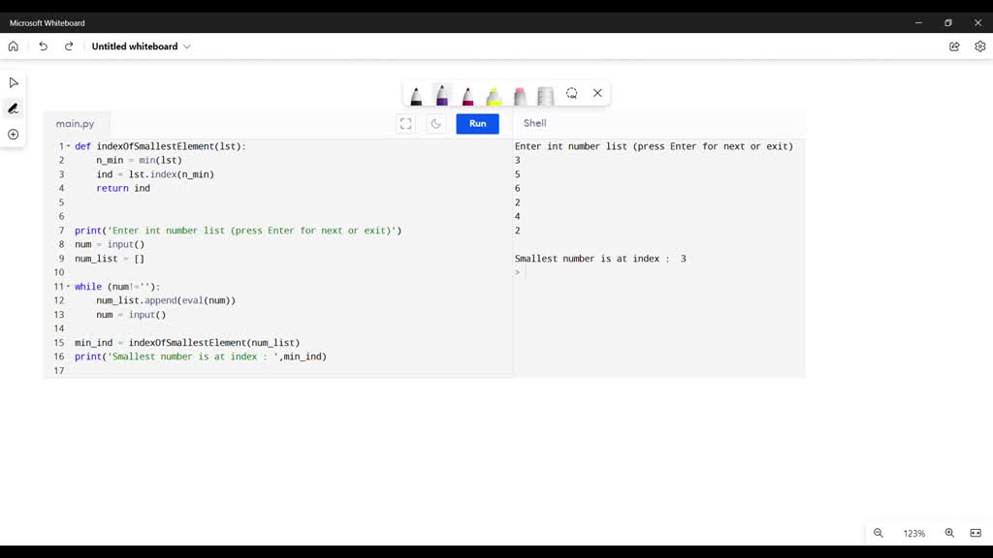Toggle dark mode with the moon icon
Viewport: 993px width, 558px height.
(436, 124)
